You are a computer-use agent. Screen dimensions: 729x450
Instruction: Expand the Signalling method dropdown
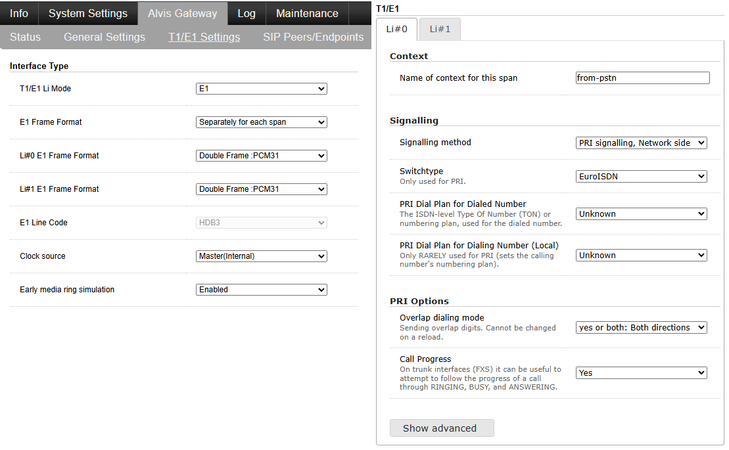[641, 143]
